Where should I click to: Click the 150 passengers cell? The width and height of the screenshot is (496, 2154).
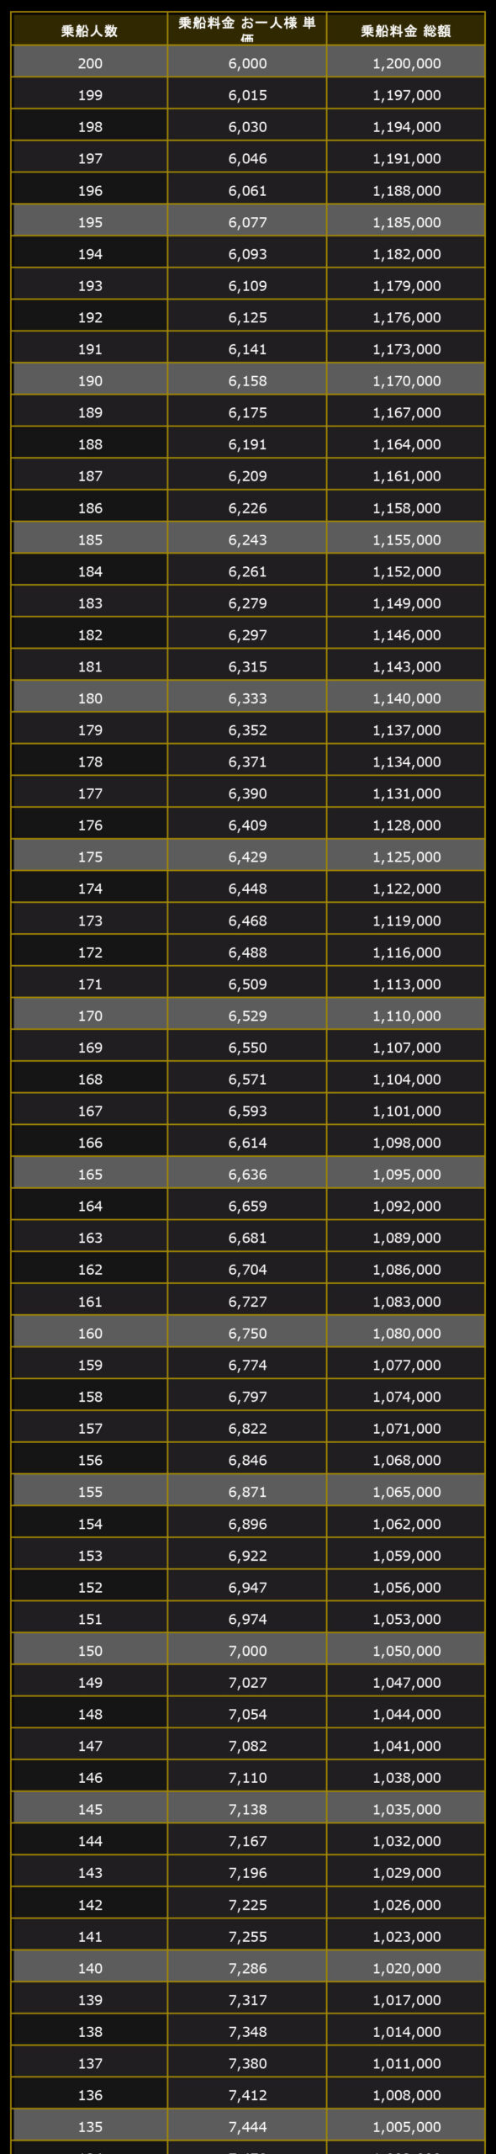(89, 1650)
